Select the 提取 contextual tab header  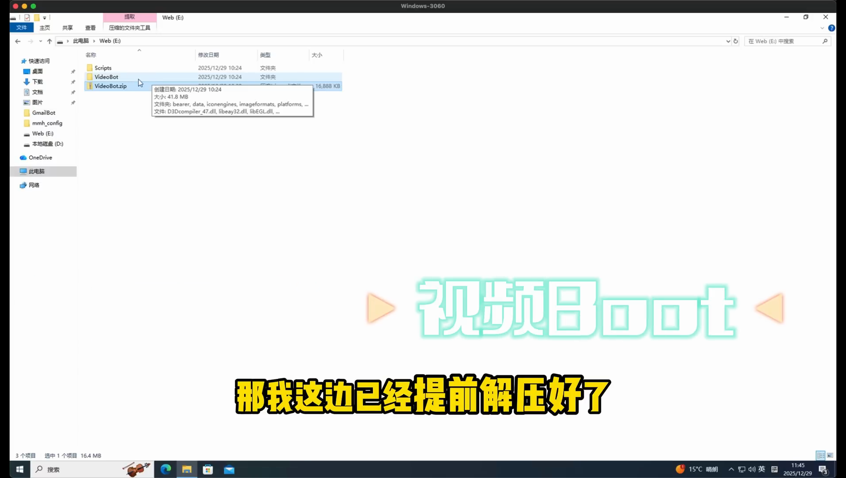(130, 17)
